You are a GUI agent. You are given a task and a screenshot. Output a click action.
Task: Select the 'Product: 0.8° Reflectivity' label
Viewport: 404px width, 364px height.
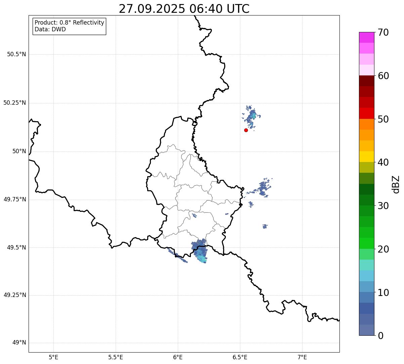(70, 23)
